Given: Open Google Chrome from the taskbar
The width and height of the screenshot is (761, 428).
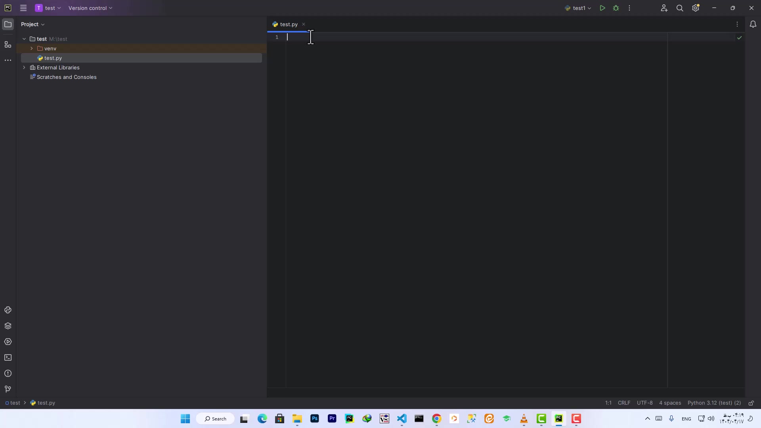Looking at the screenshot, I should point(436,418).
